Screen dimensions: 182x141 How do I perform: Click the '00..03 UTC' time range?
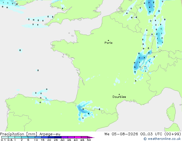pos(151,134)
